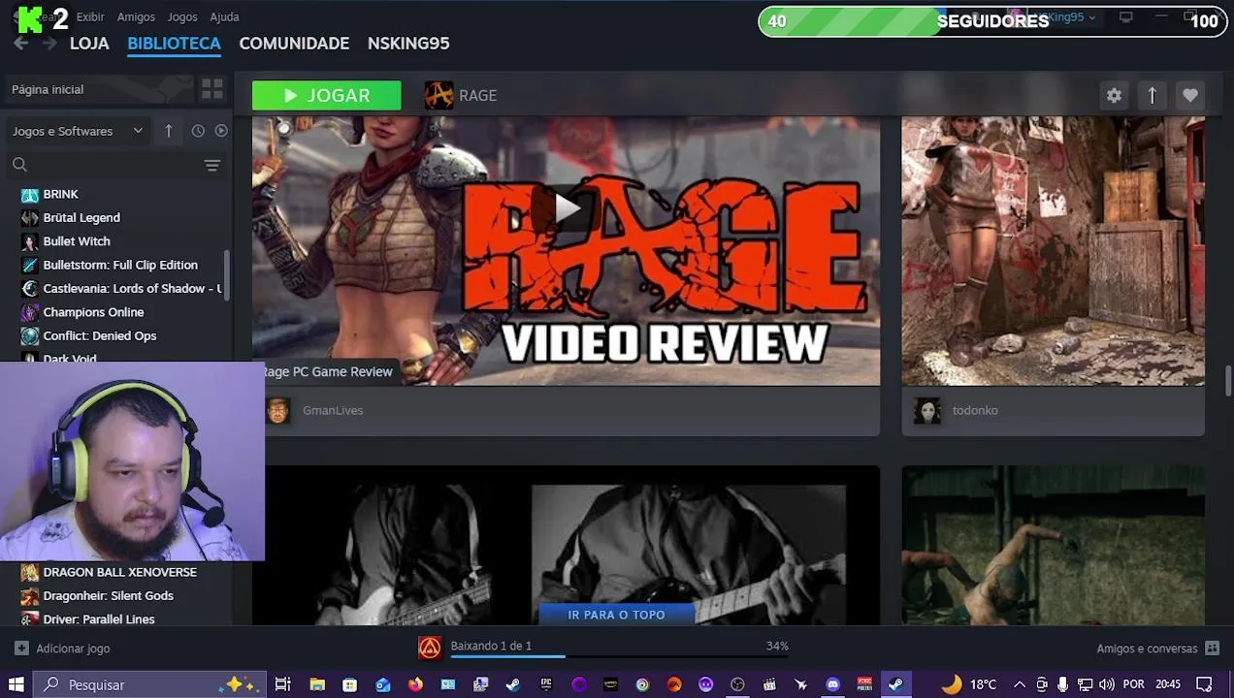Click the library search magnifier icon
The width and height of the screenshot is (1234, 698).
19,165
